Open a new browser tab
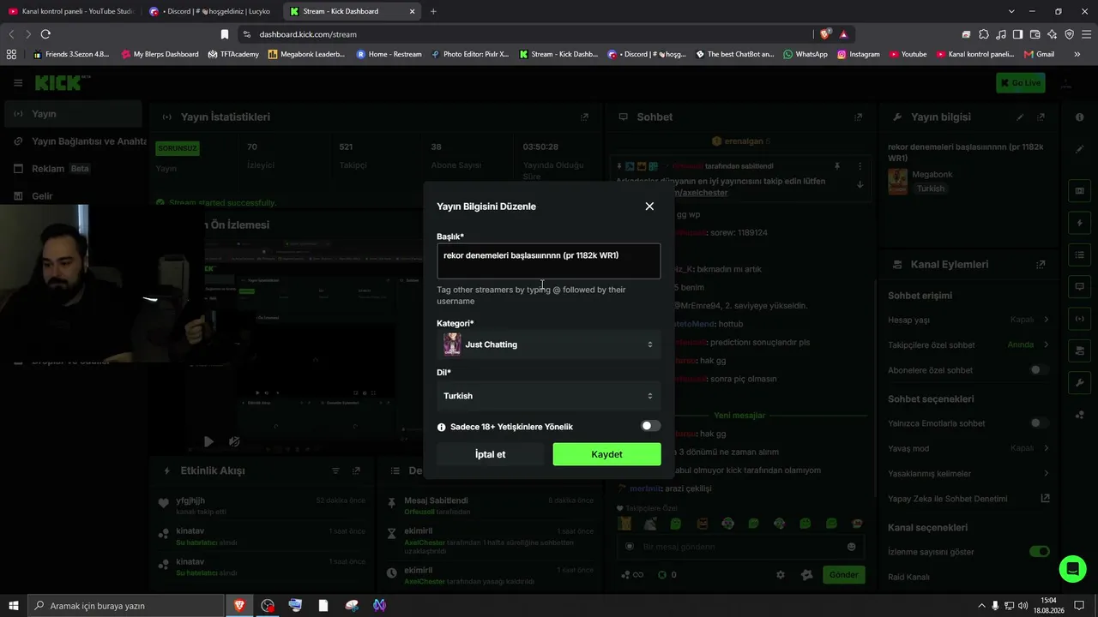 pyautogui.click(x=433, y=11)
